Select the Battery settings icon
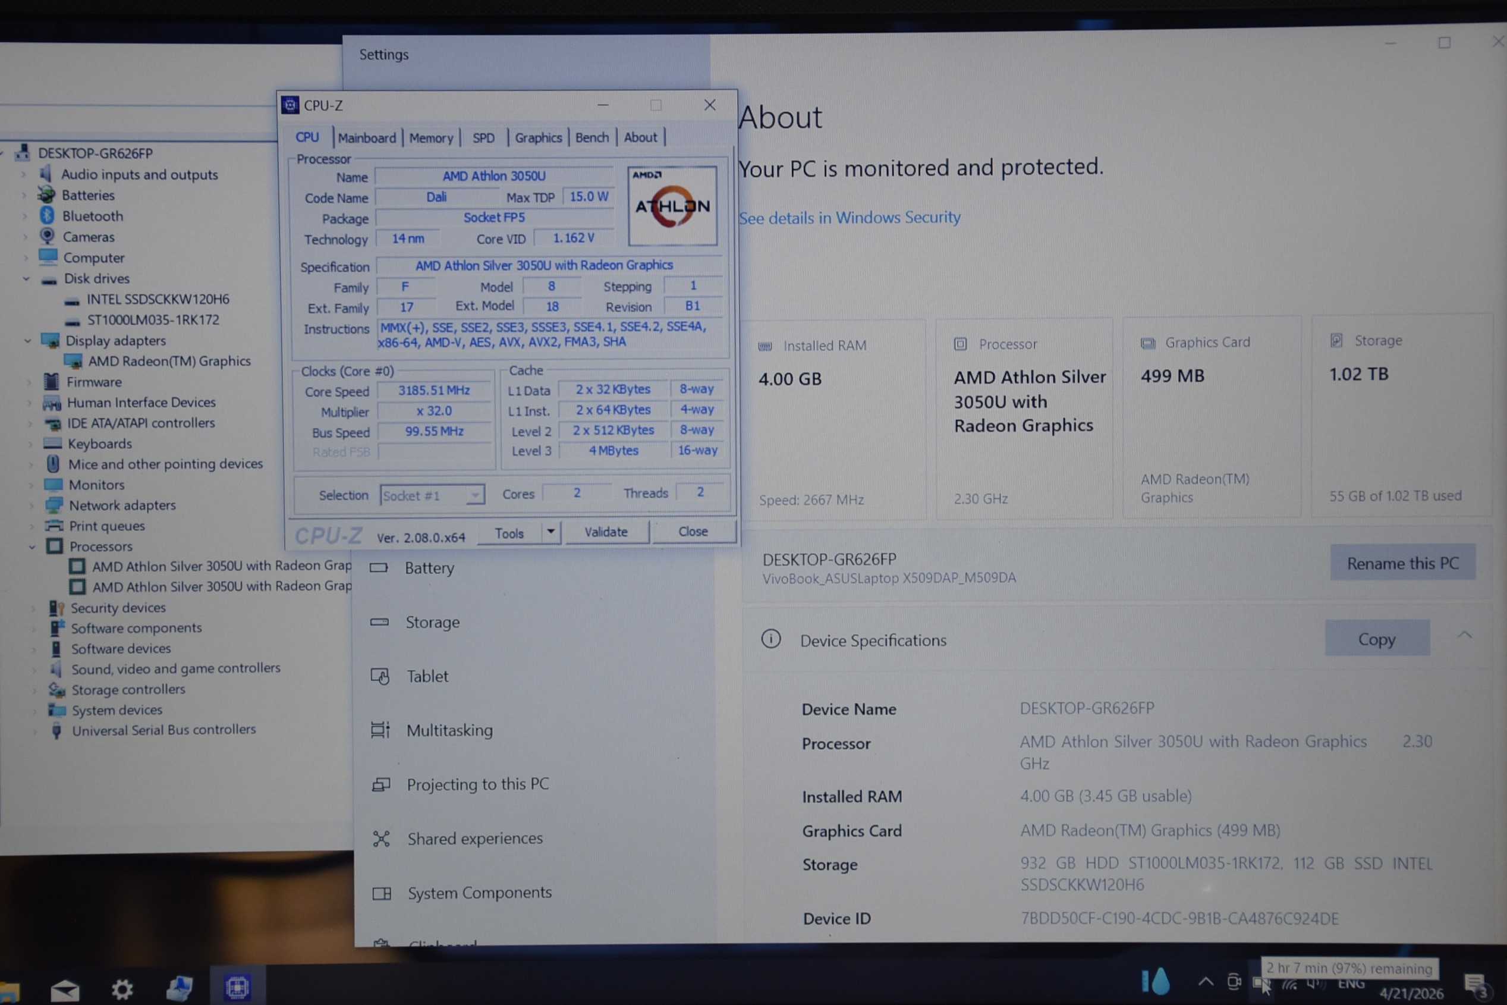 (x=379, y=567)
